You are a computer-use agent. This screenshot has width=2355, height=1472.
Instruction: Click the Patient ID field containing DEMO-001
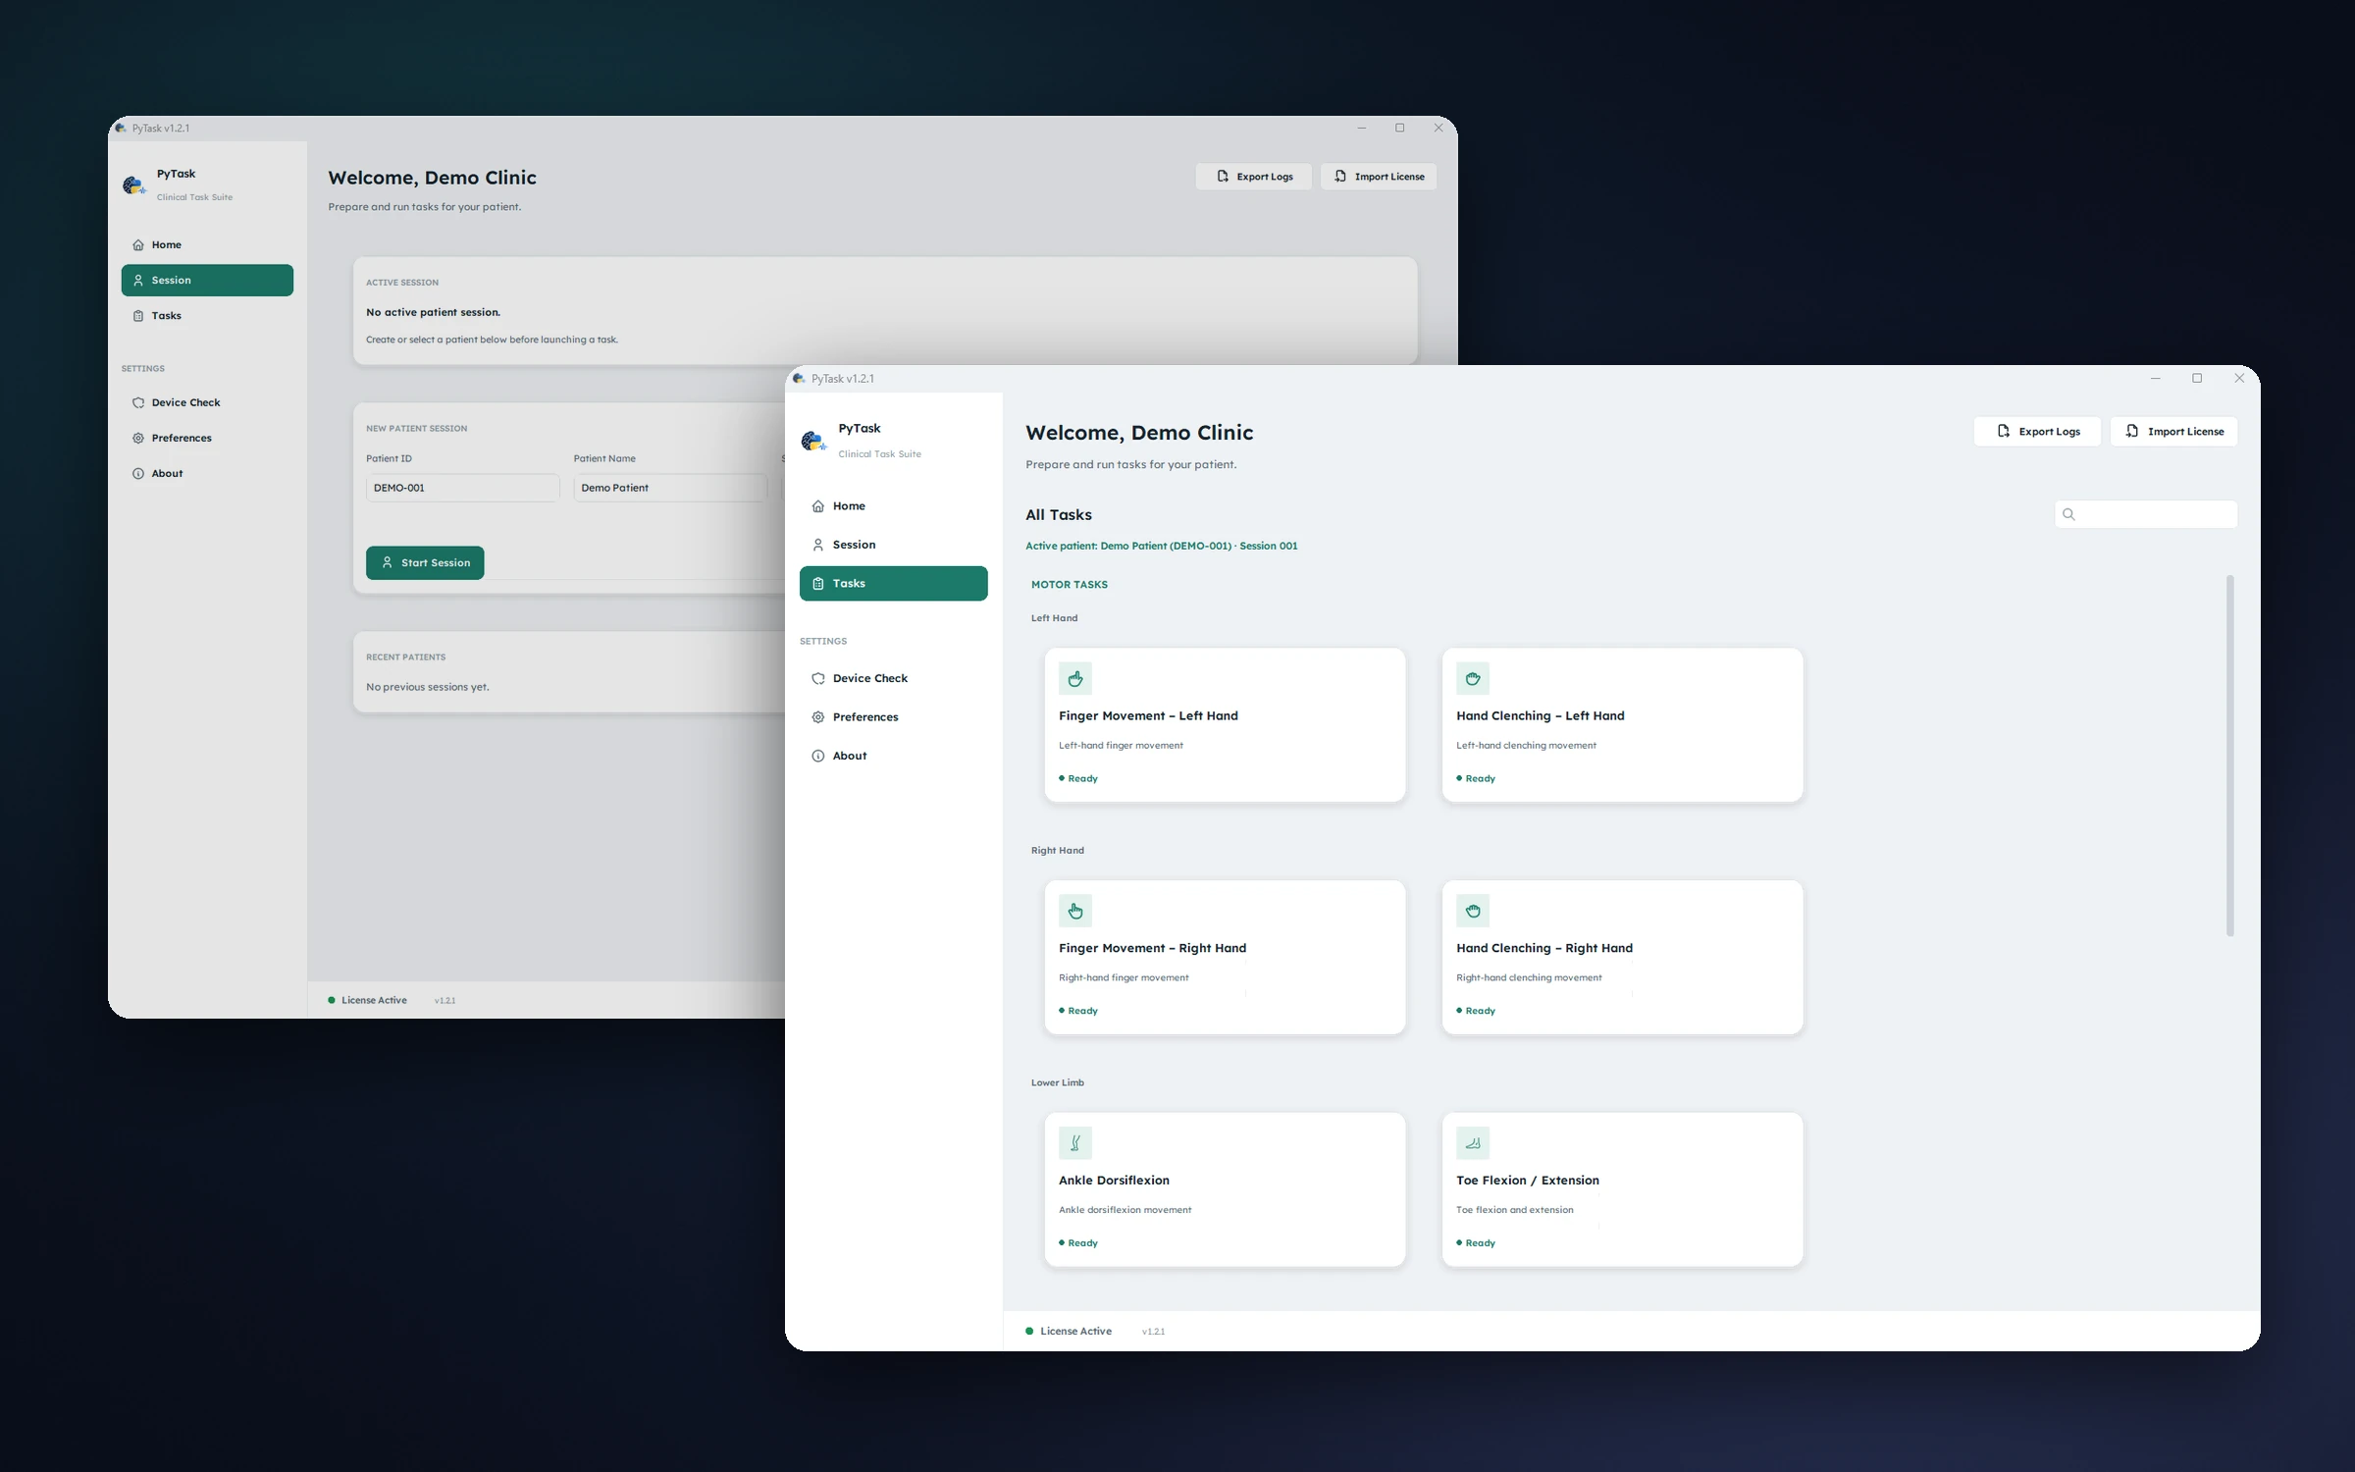[462, 488]
